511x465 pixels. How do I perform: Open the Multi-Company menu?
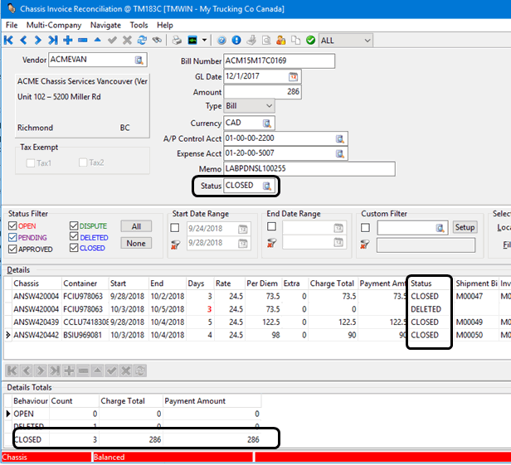pyautogui.click(x=54, y=26)
